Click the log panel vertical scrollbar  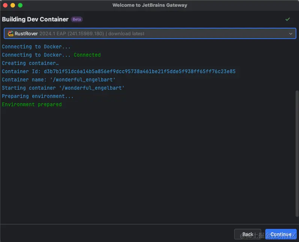click(297, 153)
